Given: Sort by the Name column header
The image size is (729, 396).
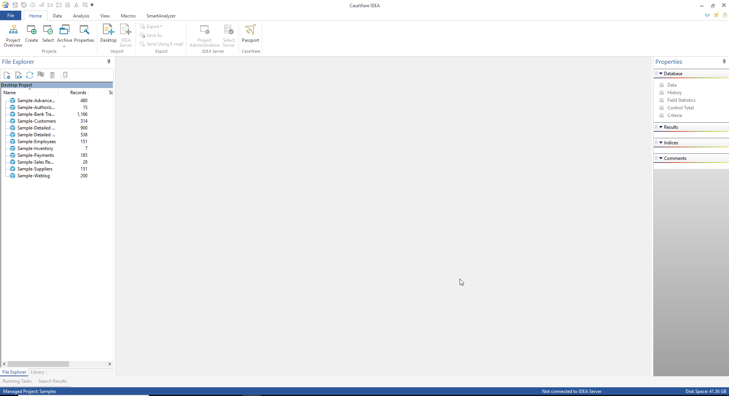Looking at the screenshot, I should tap(30, 93).
